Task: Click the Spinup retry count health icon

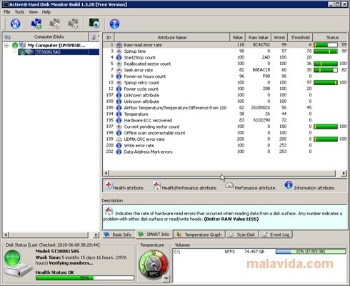Action: click(119, 83)
